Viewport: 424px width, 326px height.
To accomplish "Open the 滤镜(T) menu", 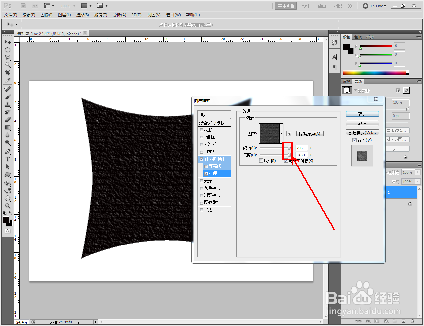I will [101, 15].
